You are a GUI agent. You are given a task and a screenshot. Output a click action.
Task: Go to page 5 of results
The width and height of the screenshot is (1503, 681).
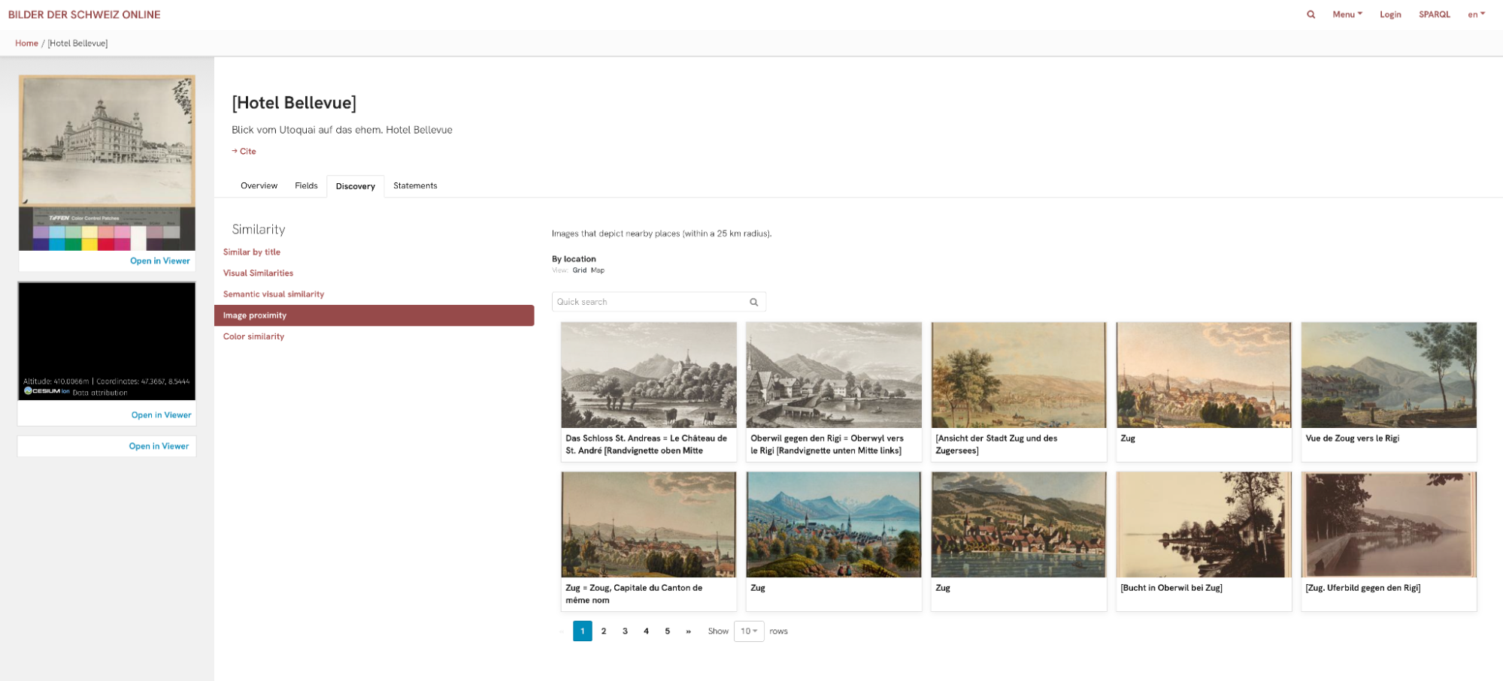pyautogui.click(x=667, y=631)
